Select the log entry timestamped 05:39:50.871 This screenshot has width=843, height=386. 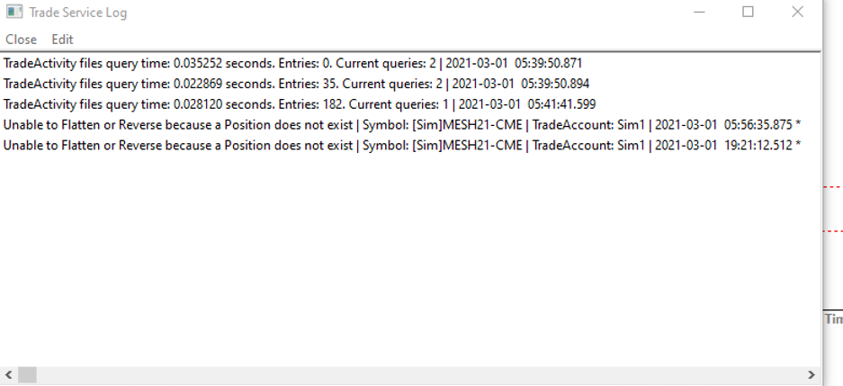pyautogui.click(x=292, y=64)
